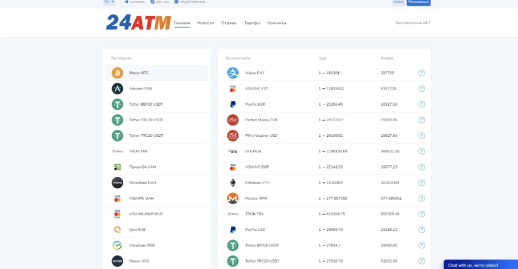The width and height of the screenshot is (518, 269).
Task: Open info icon for Monero XMR row
Action: coord(421,198)
